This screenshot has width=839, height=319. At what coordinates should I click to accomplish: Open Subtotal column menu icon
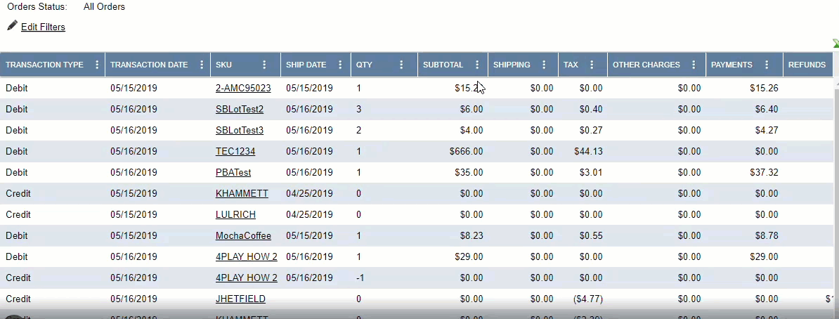coord(477,65)
